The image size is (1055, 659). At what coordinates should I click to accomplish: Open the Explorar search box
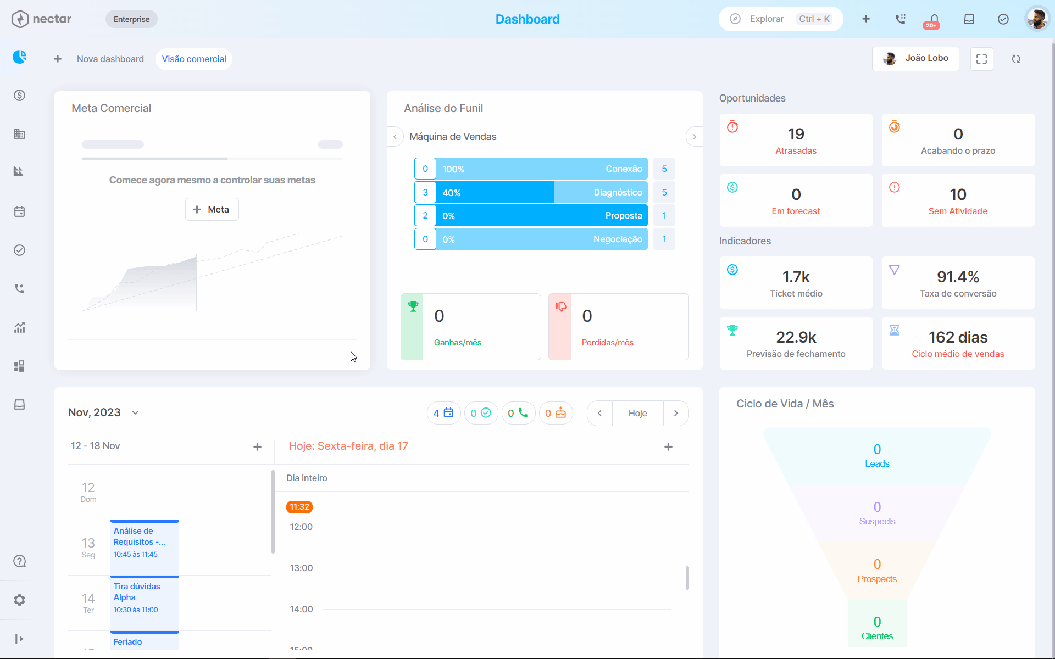(x=781, y=19)
